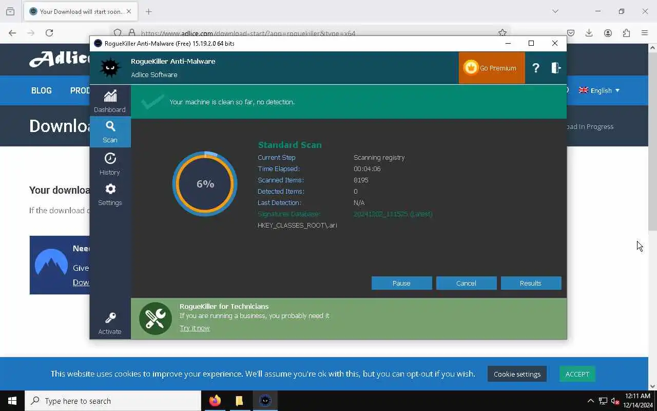Screen dimensions: 657x411
Task: Open File Explorer from the taskbar
Action: 239,401
